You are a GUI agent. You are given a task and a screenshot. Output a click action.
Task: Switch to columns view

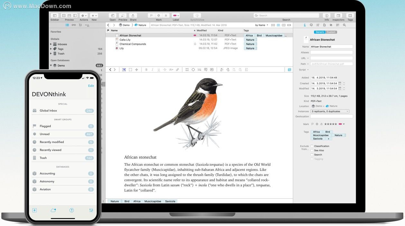pos(284,25)
